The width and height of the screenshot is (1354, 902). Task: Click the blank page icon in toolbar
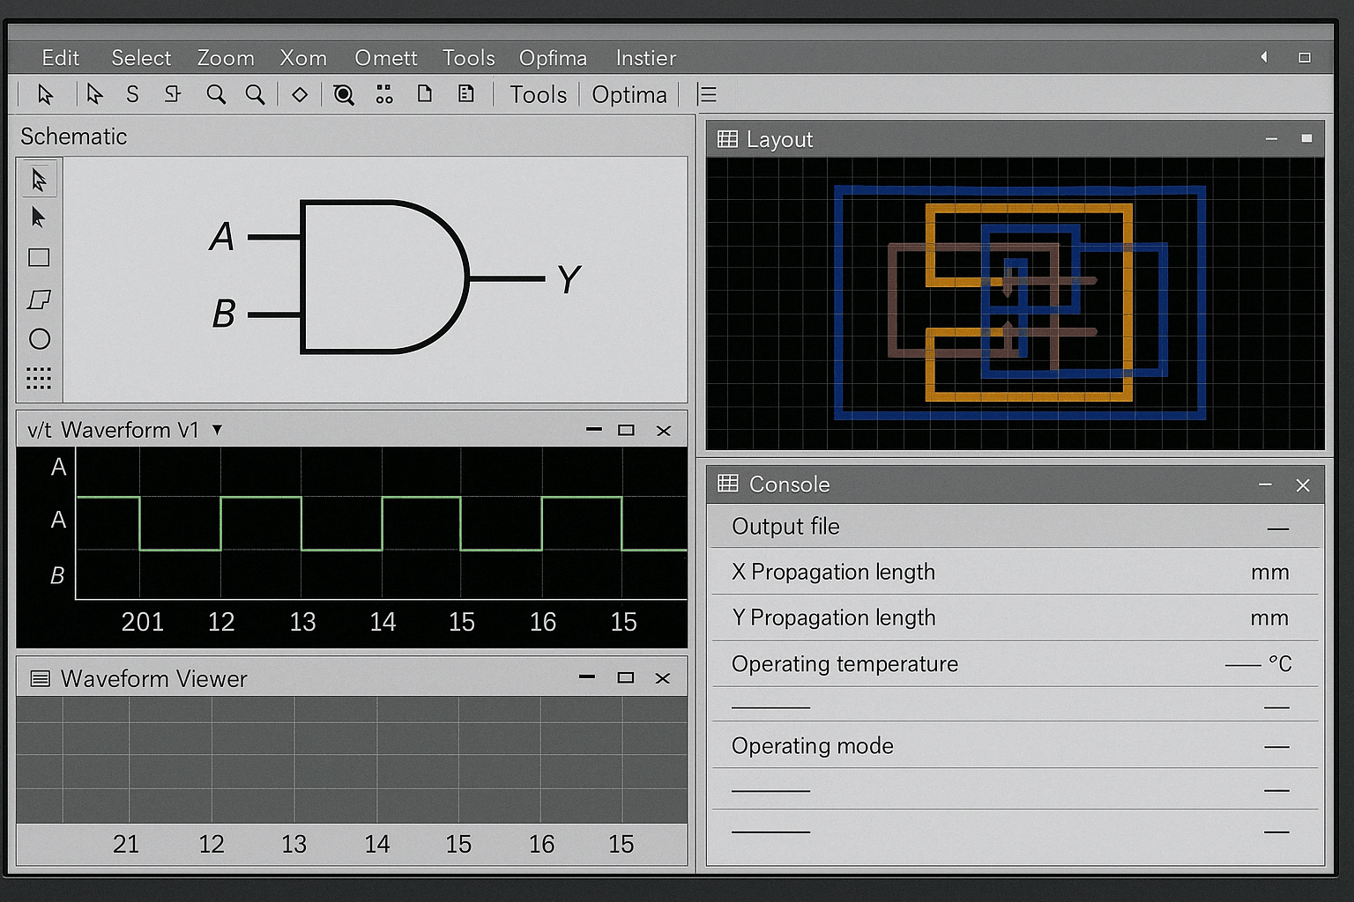click(x=425, y=93)
